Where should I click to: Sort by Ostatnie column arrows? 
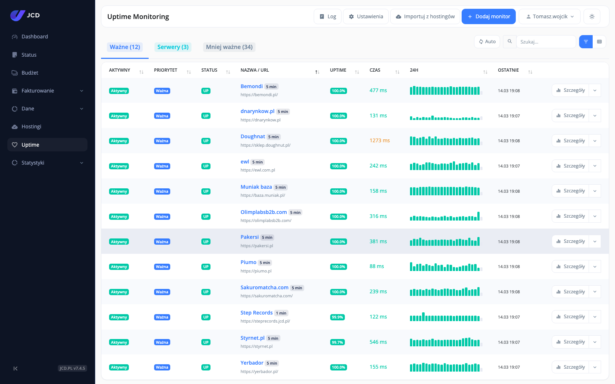tap(530, 72)
